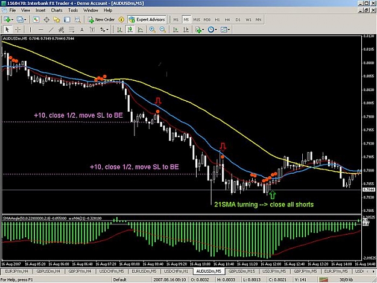377x283 pixels.
Task: Switch to Candlesticks display
Action: (130, 30)
